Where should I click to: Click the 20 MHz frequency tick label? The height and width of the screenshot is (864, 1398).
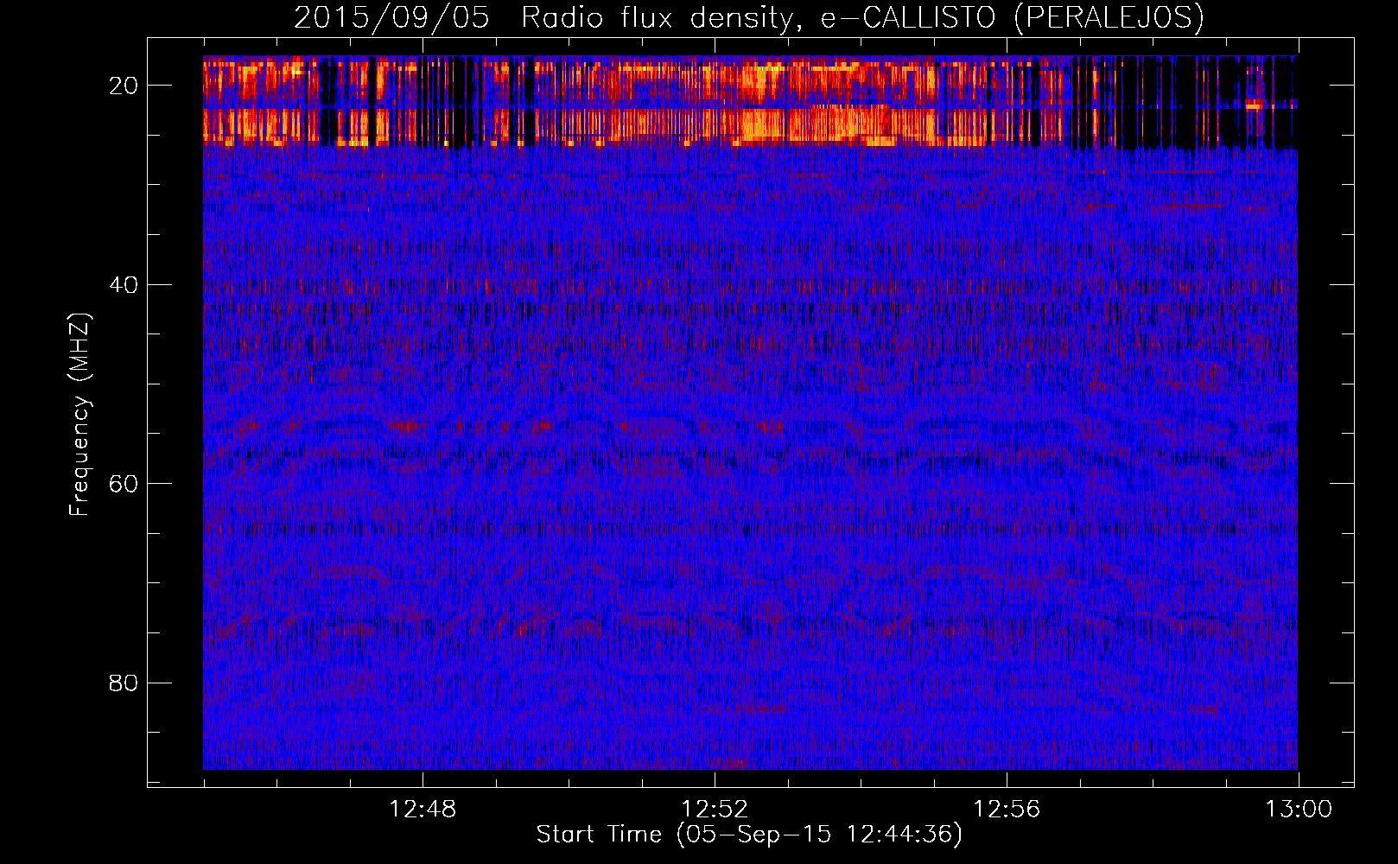[124, 86]
